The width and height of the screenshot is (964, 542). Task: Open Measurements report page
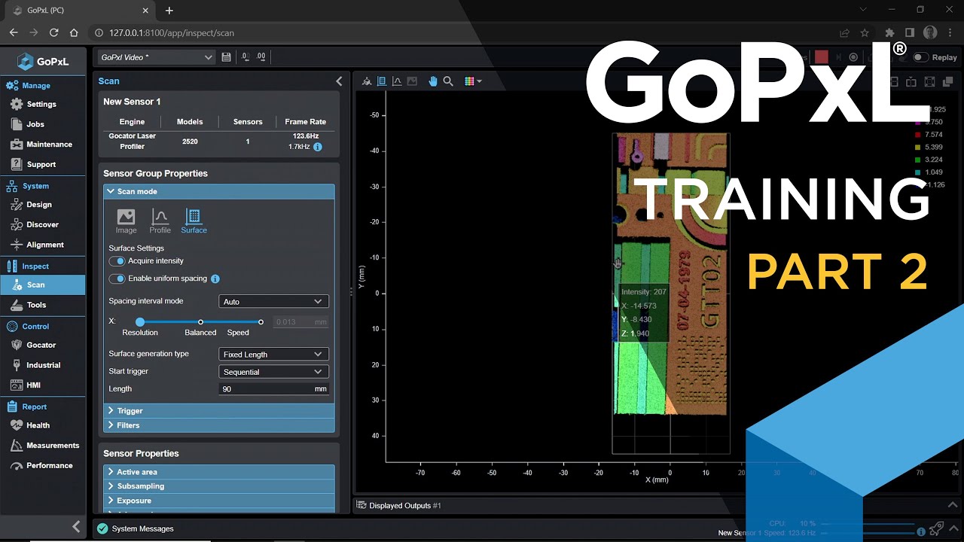pyautogui.click(x=43, y=446)
